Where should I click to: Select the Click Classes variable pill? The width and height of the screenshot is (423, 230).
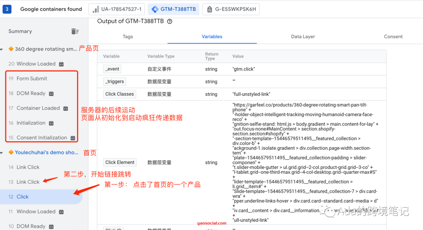119,94
